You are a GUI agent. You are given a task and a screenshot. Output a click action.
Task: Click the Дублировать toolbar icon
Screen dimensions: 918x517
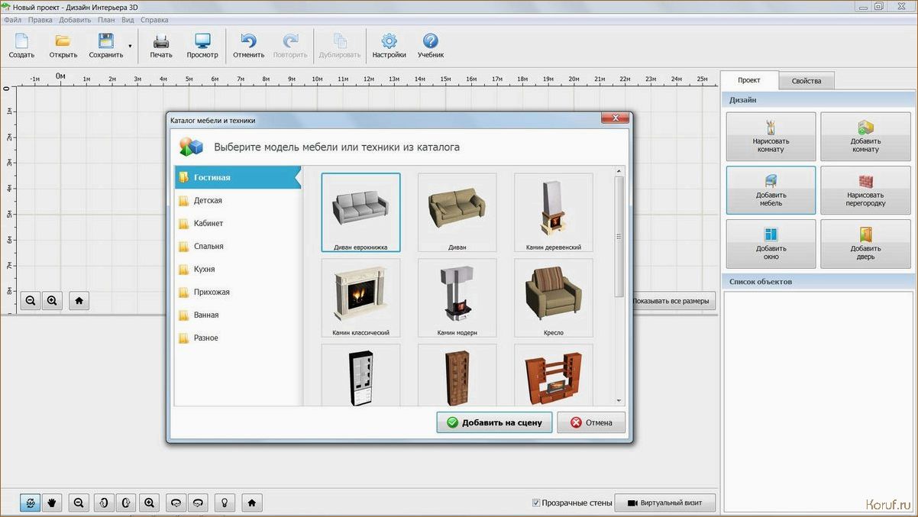click(x=340, y=46)
